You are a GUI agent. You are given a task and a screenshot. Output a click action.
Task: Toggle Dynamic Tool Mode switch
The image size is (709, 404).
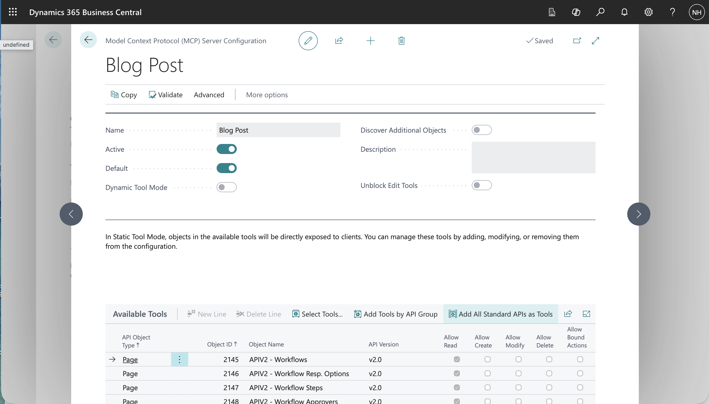226,187
